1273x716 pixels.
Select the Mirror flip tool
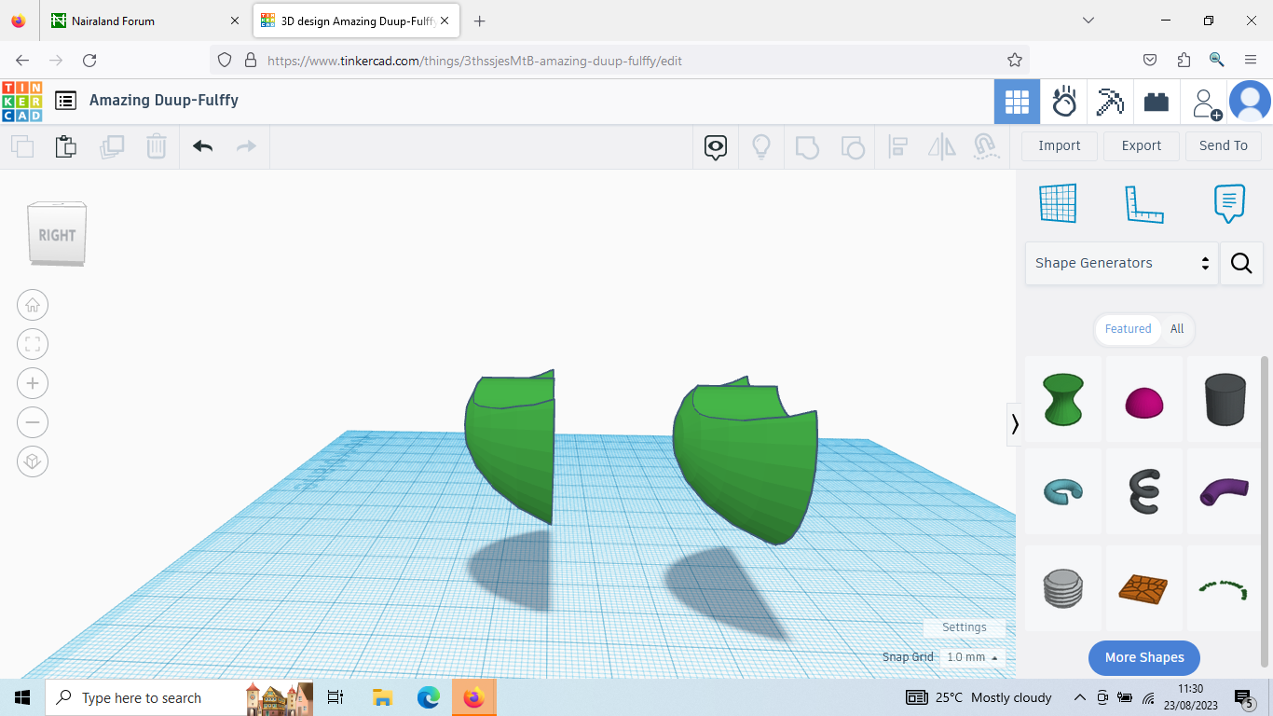coord(941,146)
